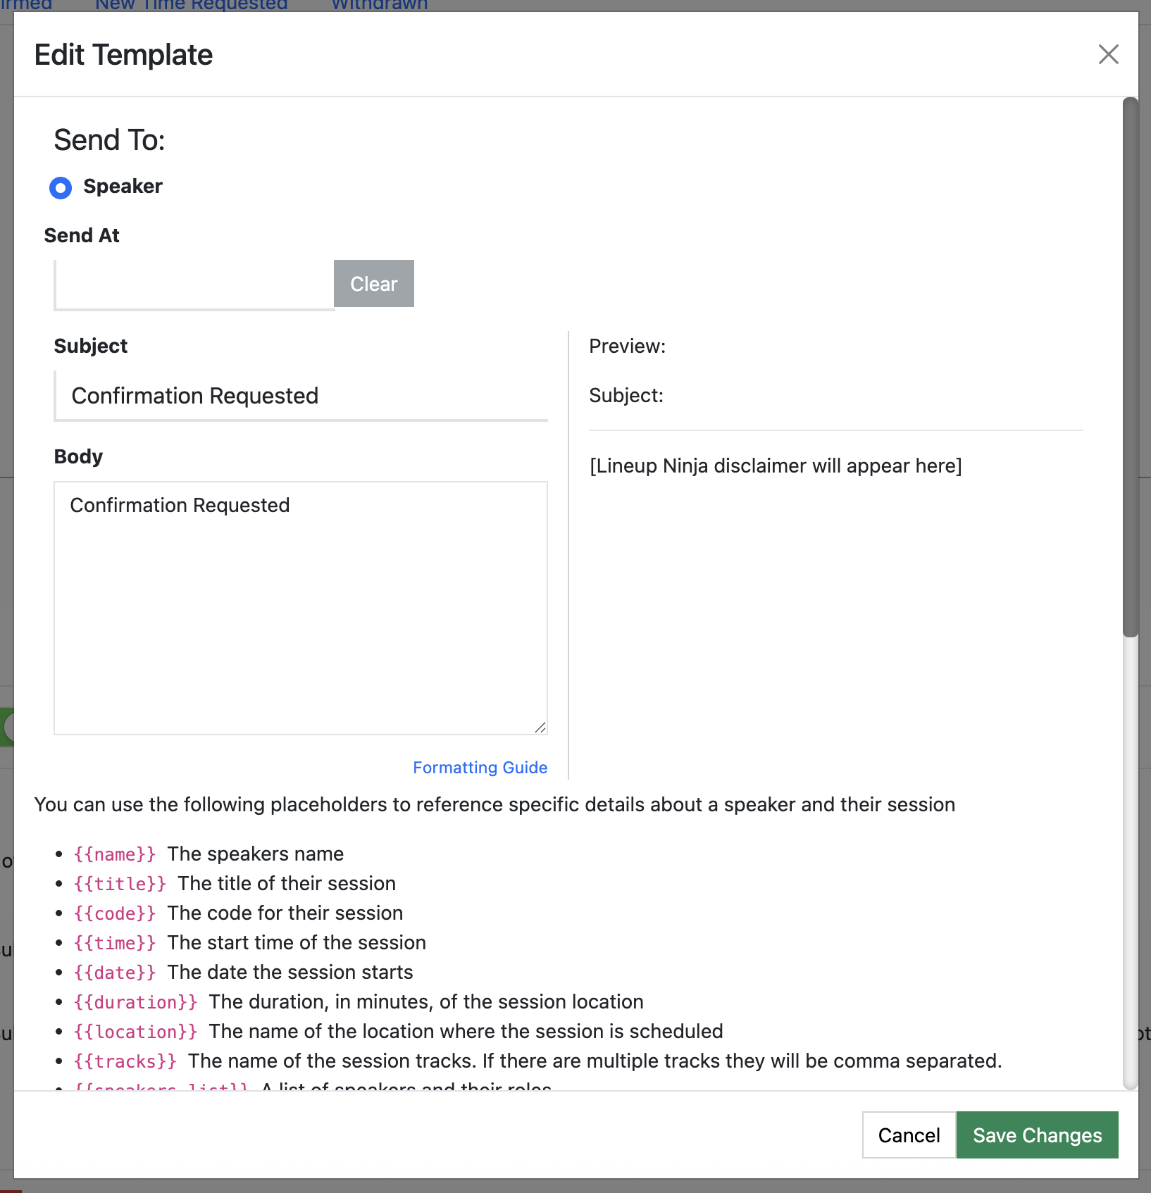This screenshot has height=1193, width=1151.
Task: Close the Edit Template dialog
Action: pos(1108,54)
